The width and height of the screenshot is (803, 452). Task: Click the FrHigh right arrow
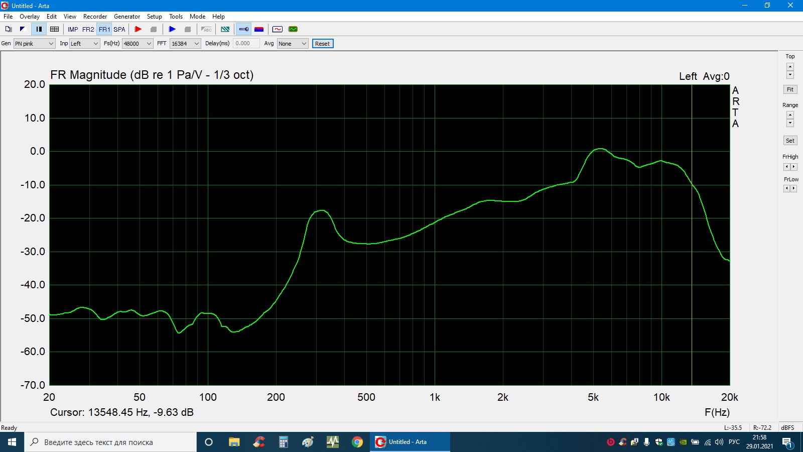click(x=793, y=167)
